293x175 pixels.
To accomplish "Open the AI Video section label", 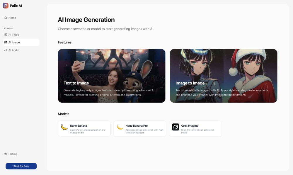I will click(x=14, y=35).
